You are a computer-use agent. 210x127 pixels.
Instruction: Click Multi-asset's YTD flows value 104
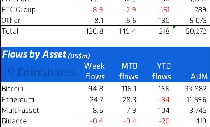tap(164, 110)
